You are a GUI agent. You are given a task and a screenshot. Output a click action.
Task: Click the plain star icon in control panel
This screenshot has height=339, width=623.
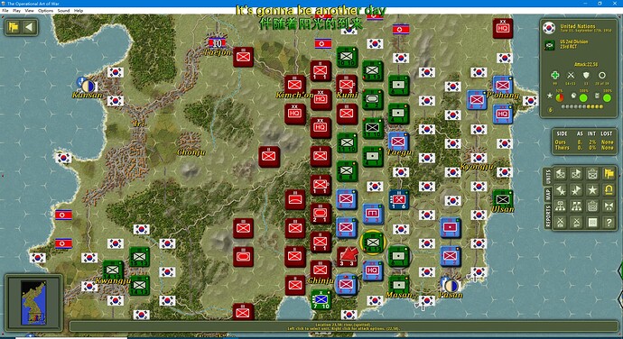pyautogui.click(x=592, y=189)
